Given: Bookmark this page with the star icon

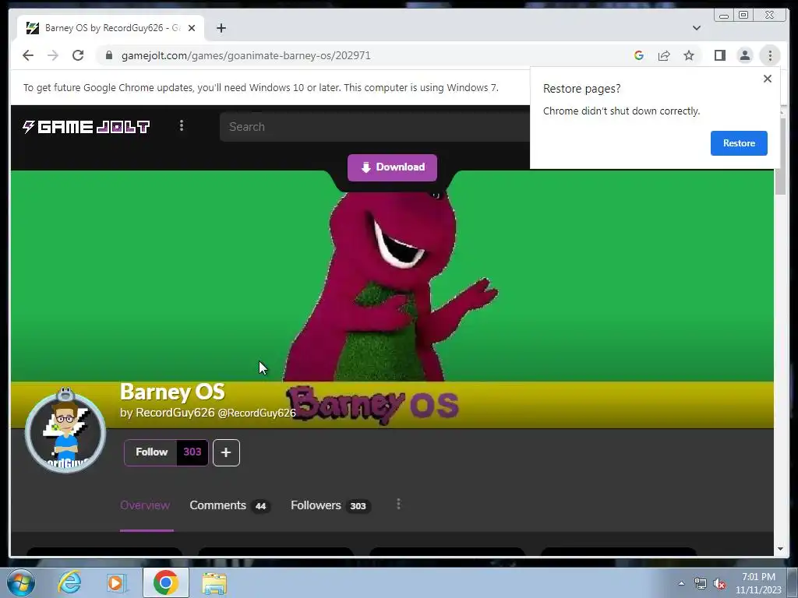Looking at the screenshot, I should (689, 55).
